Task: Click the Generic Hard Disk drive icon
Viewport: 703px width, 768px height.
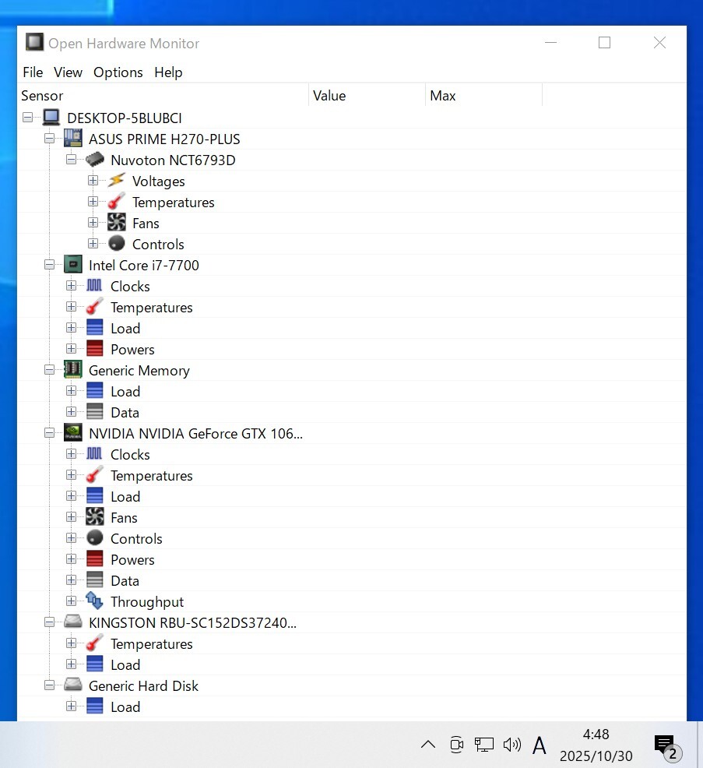Action: (73, 685)
